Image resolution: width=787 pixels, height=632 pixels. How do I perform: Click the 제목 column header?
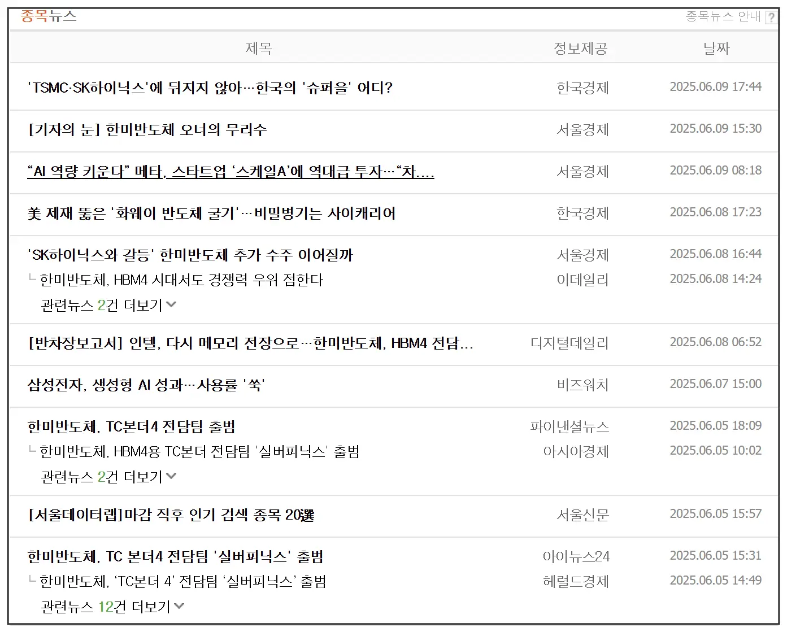click(x=259, y=49)
